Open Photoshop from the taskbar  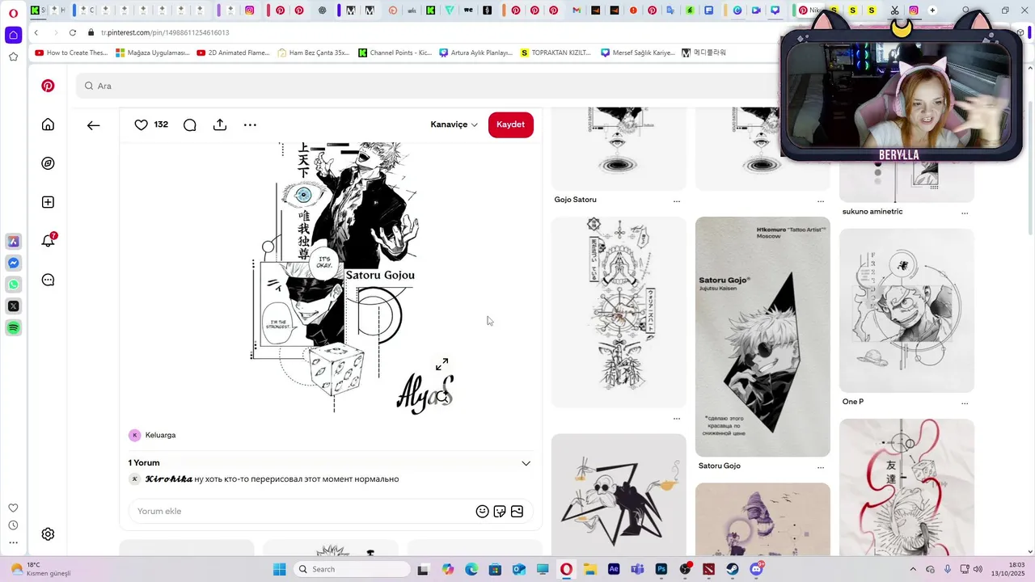[x=661, y=569]
